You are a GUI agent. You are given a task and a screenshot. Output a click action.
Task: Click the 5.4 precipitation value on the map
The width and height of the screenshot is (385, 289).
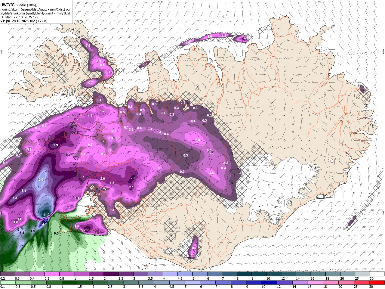[x=22, y=233]
